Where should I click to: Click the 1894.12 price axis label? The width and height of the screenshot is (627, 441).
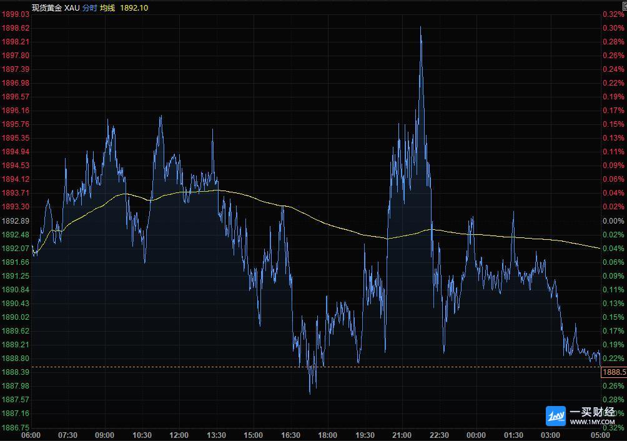16,179
